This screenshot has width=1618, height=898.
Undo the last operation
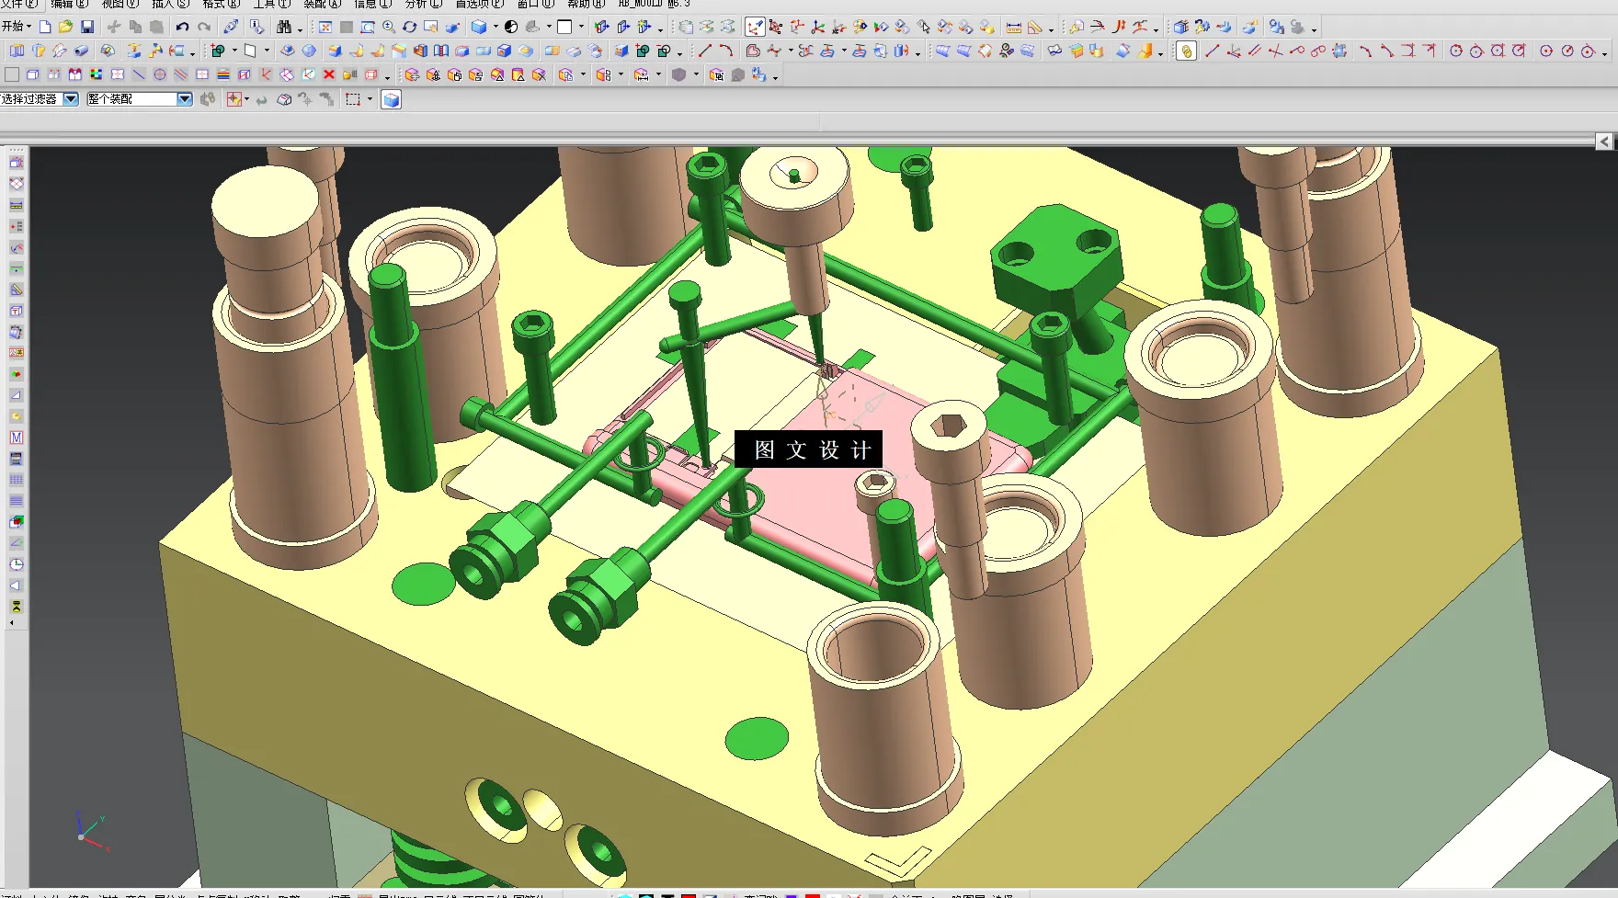coord(182,27)
